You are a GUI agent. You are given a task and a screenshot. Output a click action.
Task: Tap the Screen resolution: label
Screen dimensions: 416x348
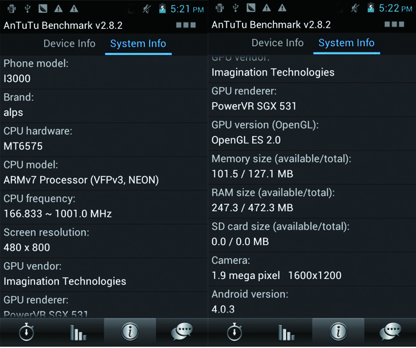[47, 232]
